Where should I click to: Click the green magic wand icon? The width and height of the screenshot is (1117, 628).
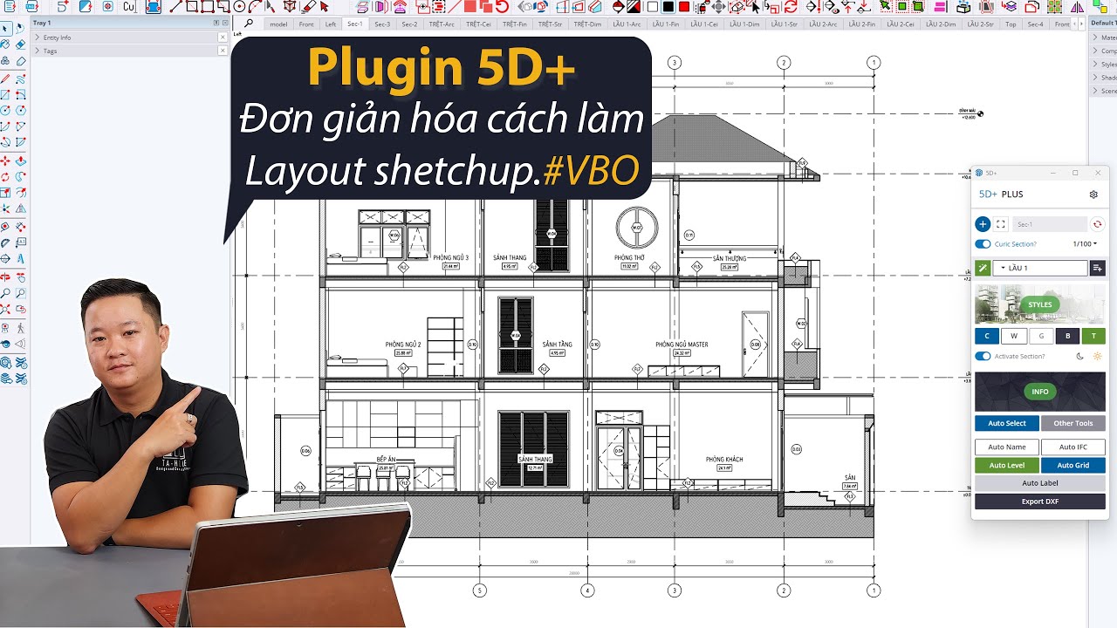983,268
